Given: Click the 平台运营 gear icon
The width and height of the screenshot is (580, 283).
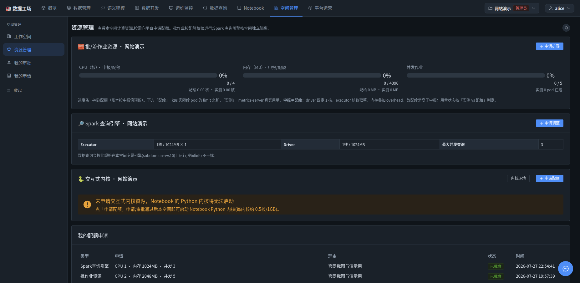Looking at the screenshot, I should click(310, 8).
